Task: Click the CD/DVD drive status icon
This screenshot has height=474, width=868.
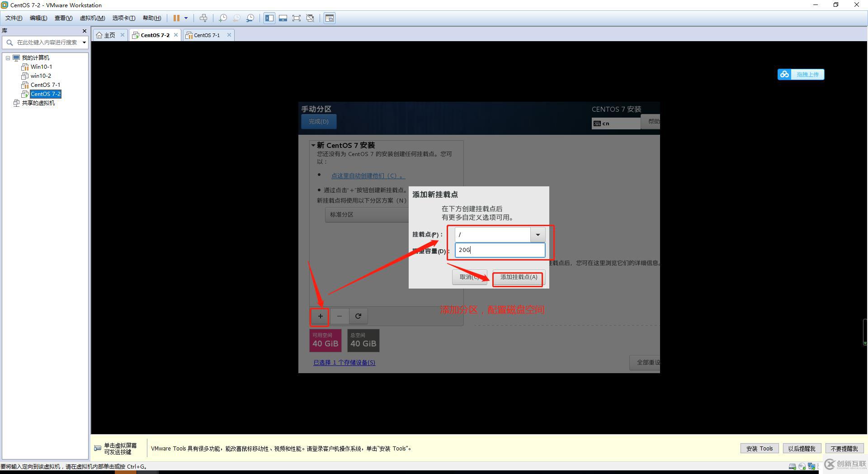Action: (x=802, y=466)
